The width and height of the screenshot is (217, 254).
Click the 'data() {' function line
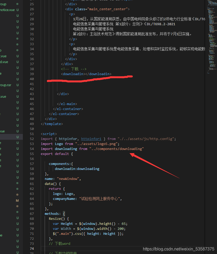click(53, 184)
